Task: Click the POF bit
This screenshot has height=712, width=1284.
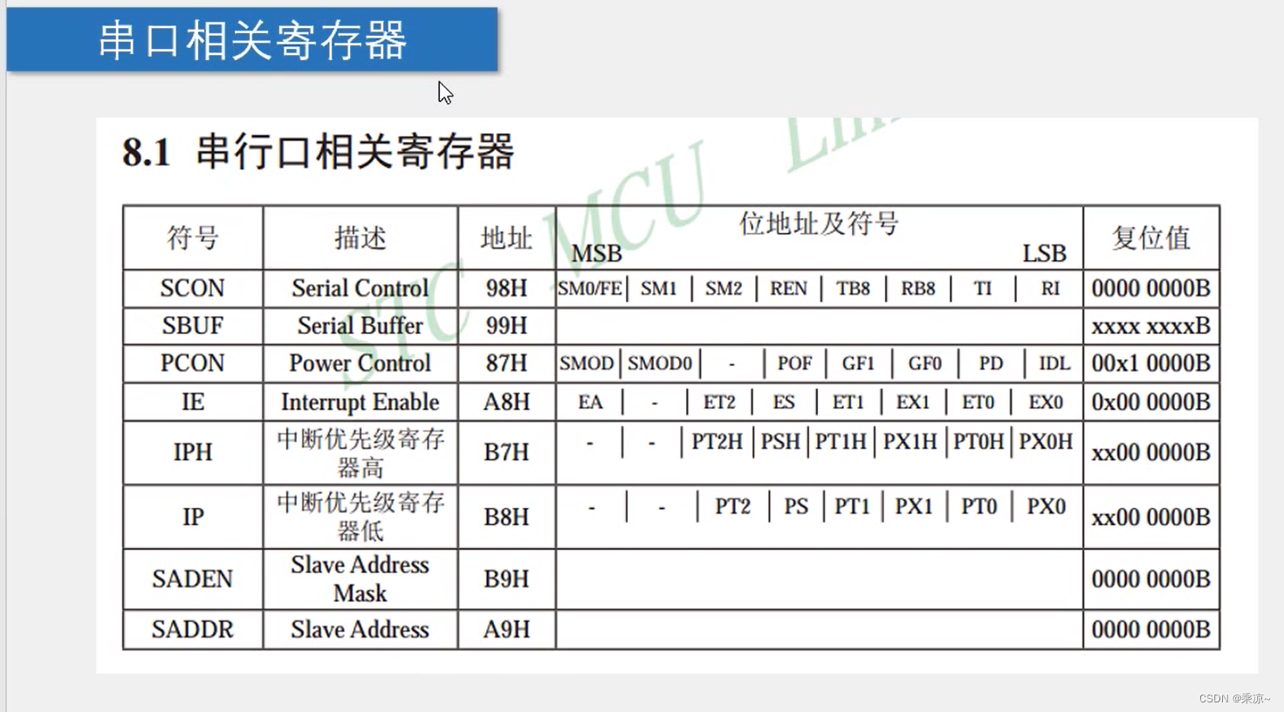Action: click(x=794, y=363)
